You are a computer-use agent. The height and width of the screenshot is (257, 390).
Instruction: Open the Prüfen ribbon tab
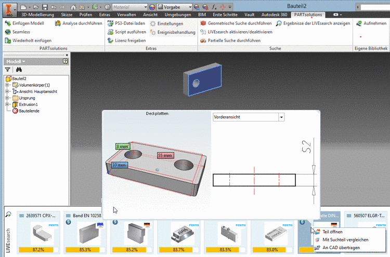[86, 15]
